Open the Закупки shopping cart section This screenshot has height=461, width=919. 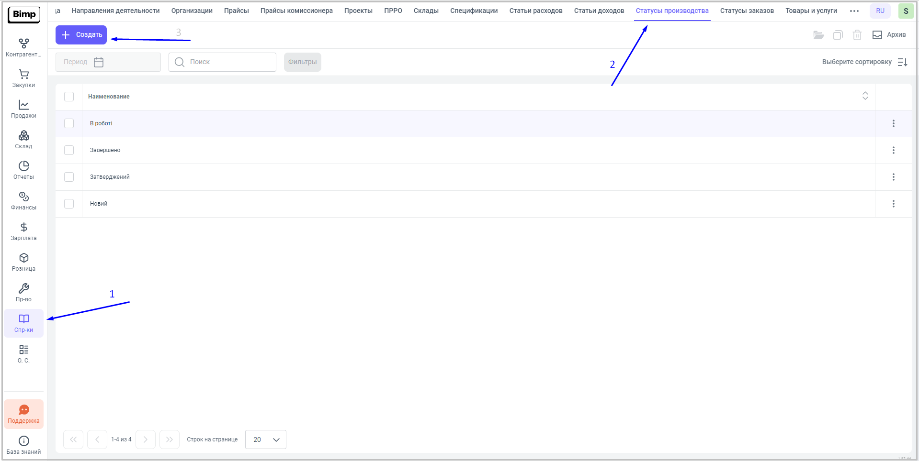click(23, 78)
